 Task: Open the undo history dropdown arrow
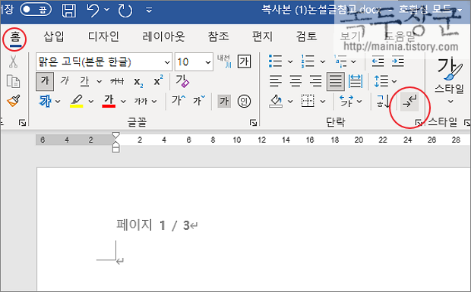[x=107, y=10]
